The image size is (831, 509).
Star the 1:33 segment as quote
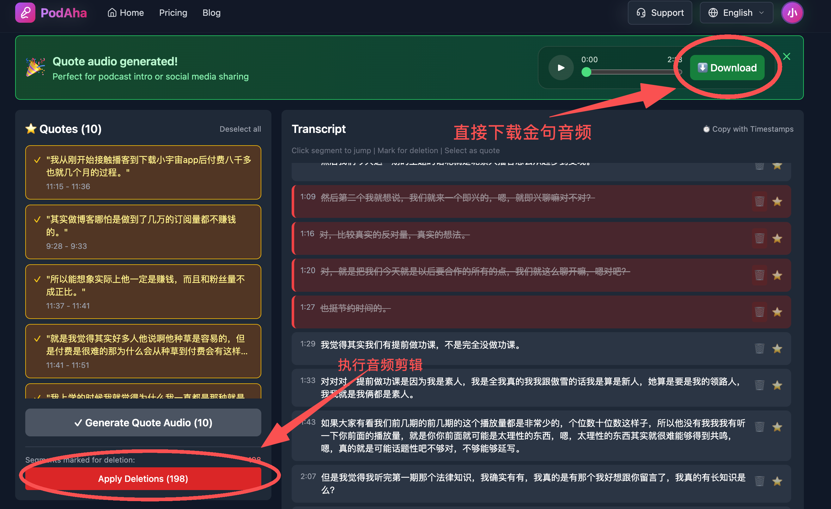point(777,385)
